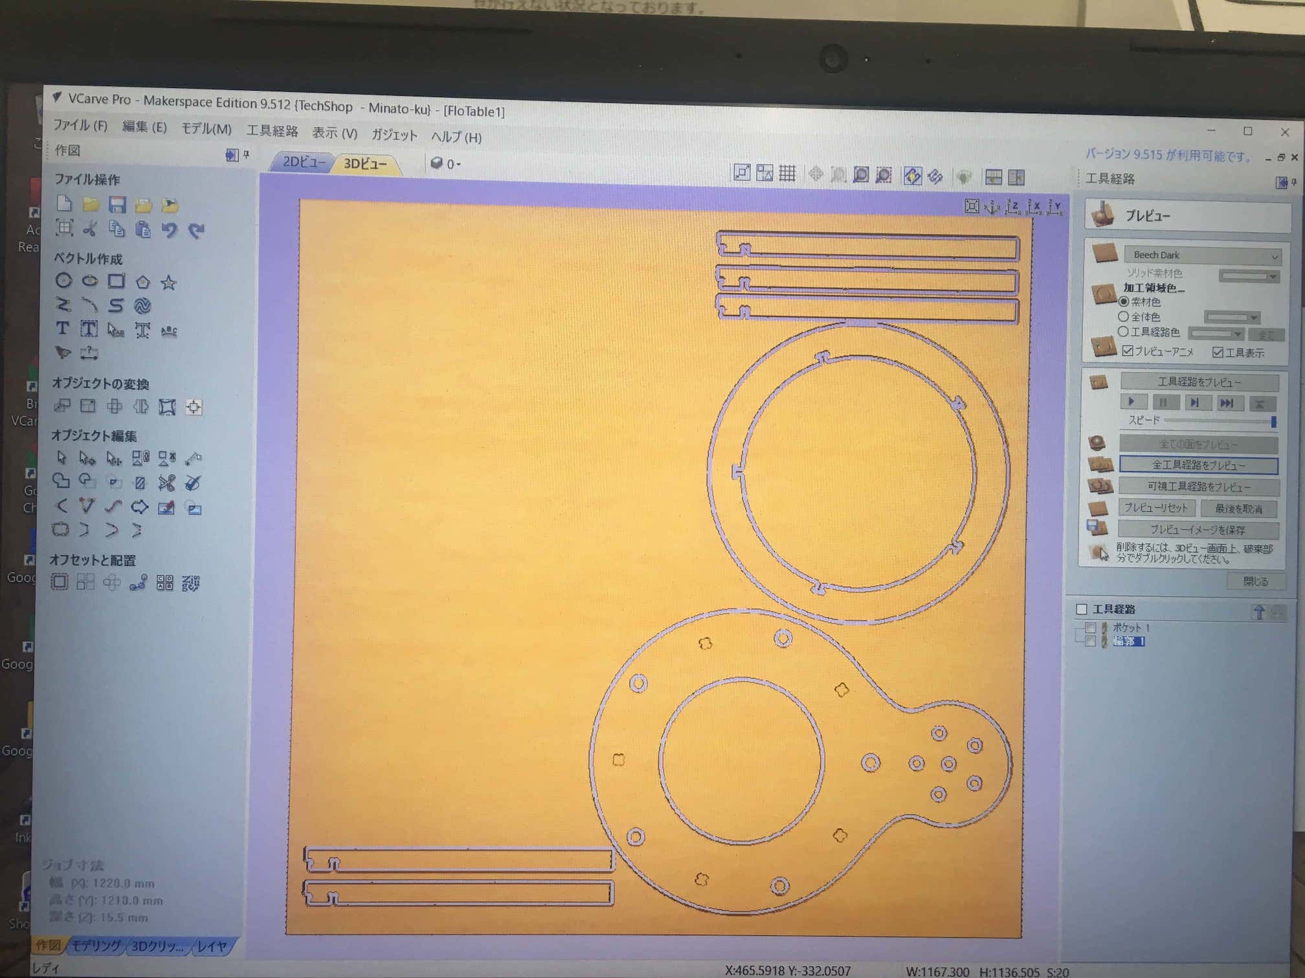Select the 全体色 radio button

point(1124,316)
